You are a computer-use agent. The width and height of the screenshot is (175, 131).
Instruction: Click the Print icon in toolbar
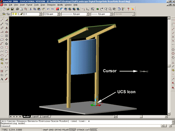click(17, 9)
